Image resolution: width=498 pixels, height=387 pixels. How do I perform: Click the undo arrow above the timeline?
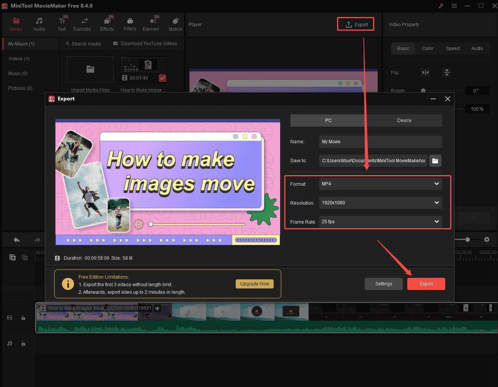click(x=16, y=240)
